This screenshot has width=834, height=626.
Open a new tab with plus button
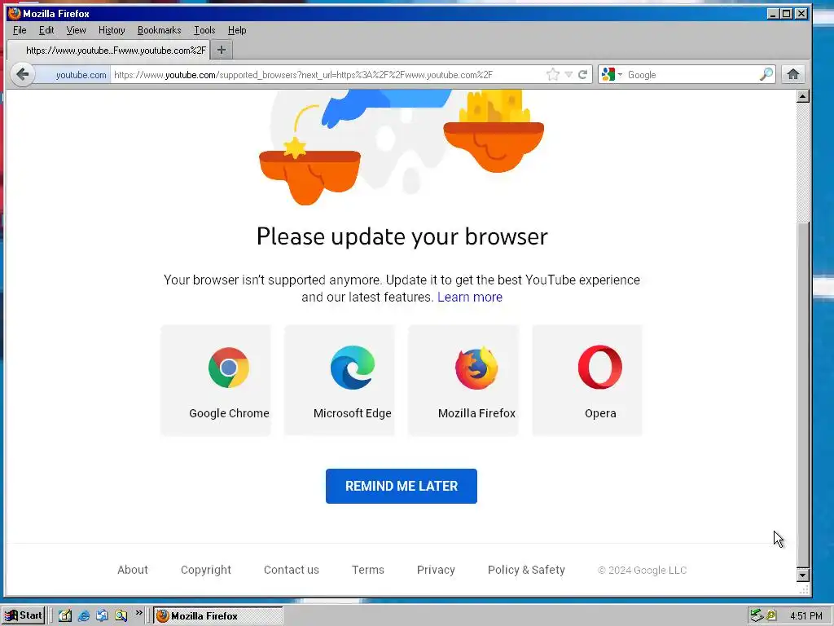click(x=222, y=50)
